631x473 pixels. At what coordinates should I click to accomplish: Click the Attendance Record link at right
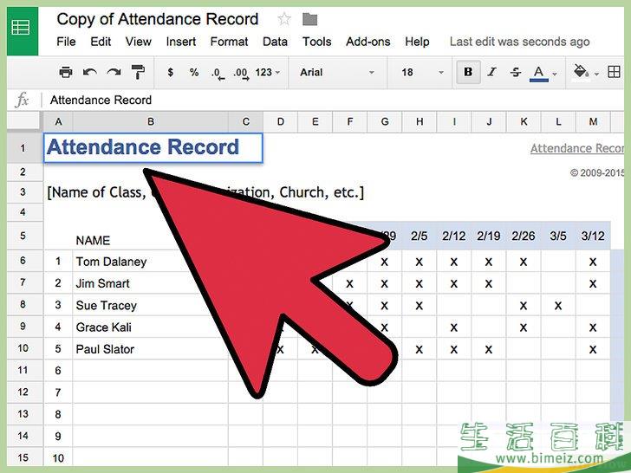(578, 148)
